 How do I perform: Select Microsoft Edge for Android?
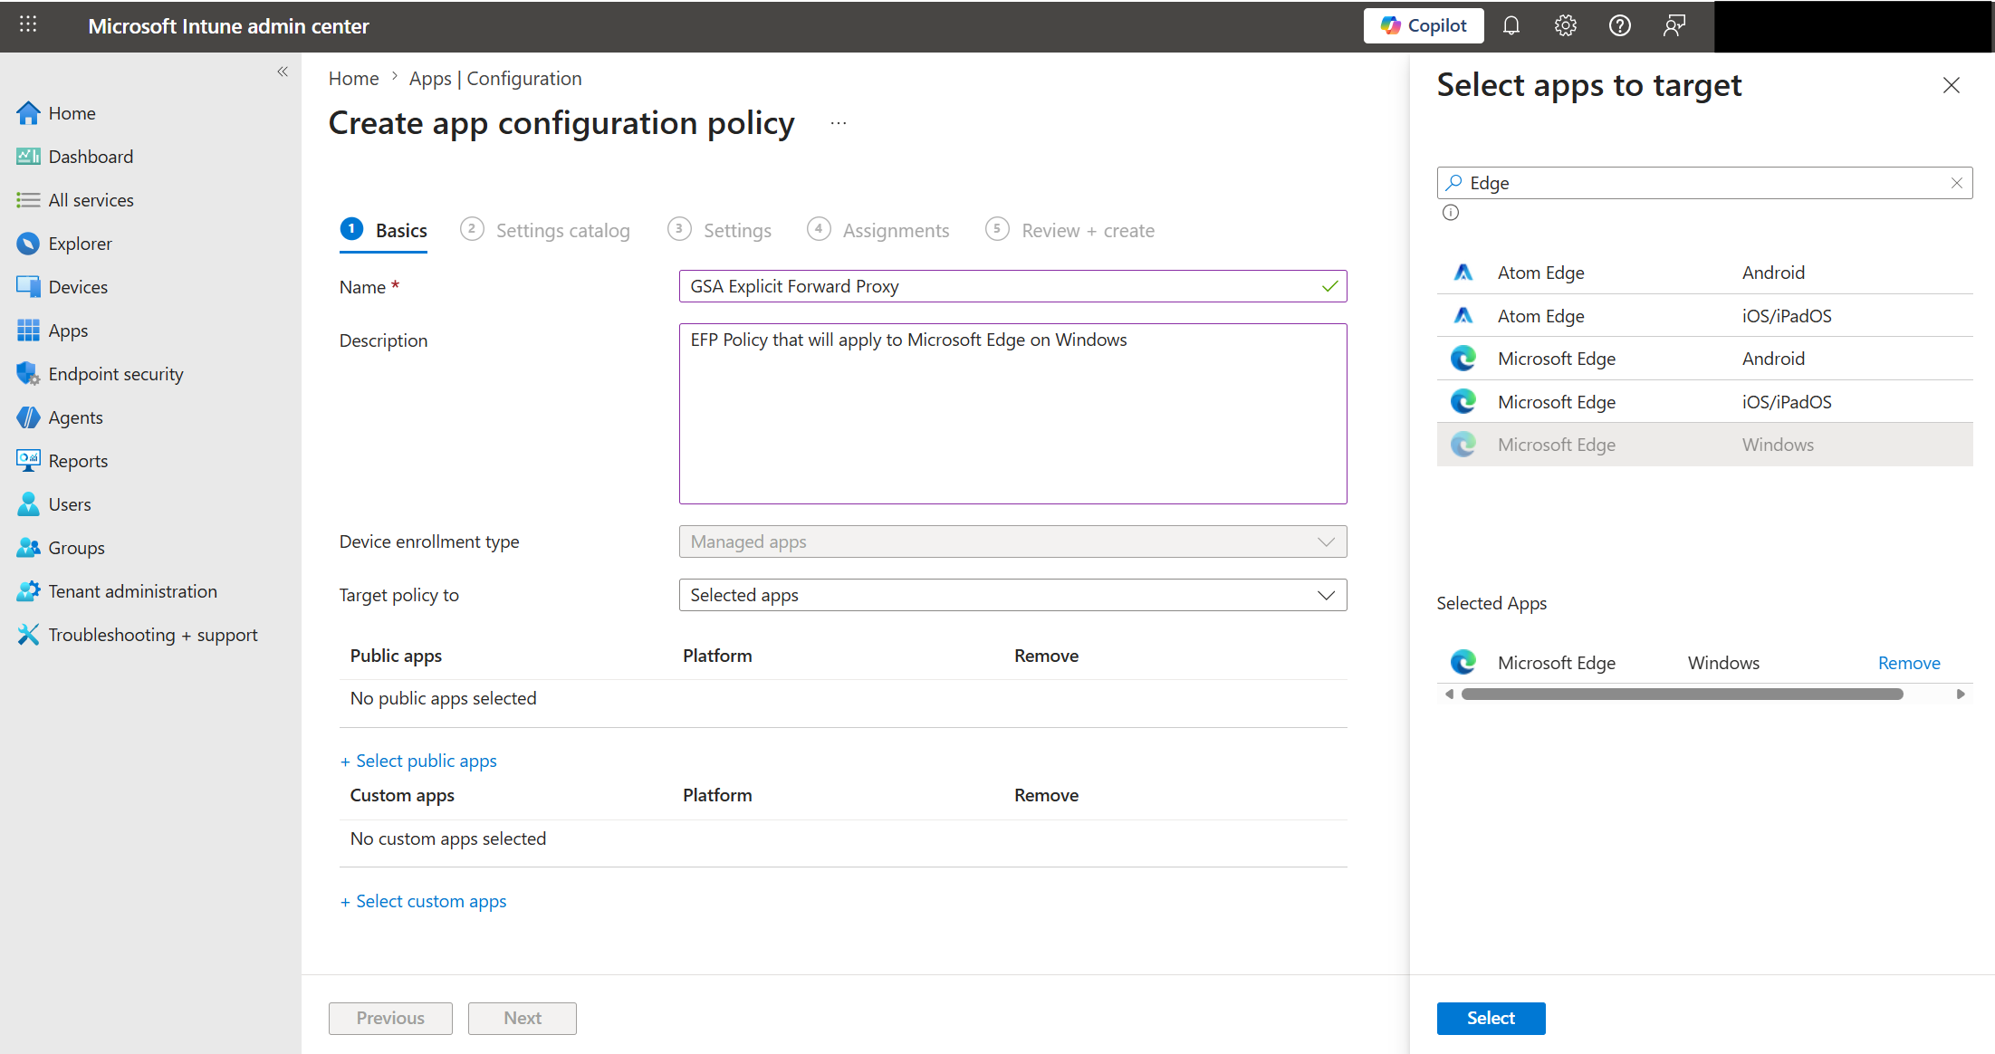pos(1704,359)
